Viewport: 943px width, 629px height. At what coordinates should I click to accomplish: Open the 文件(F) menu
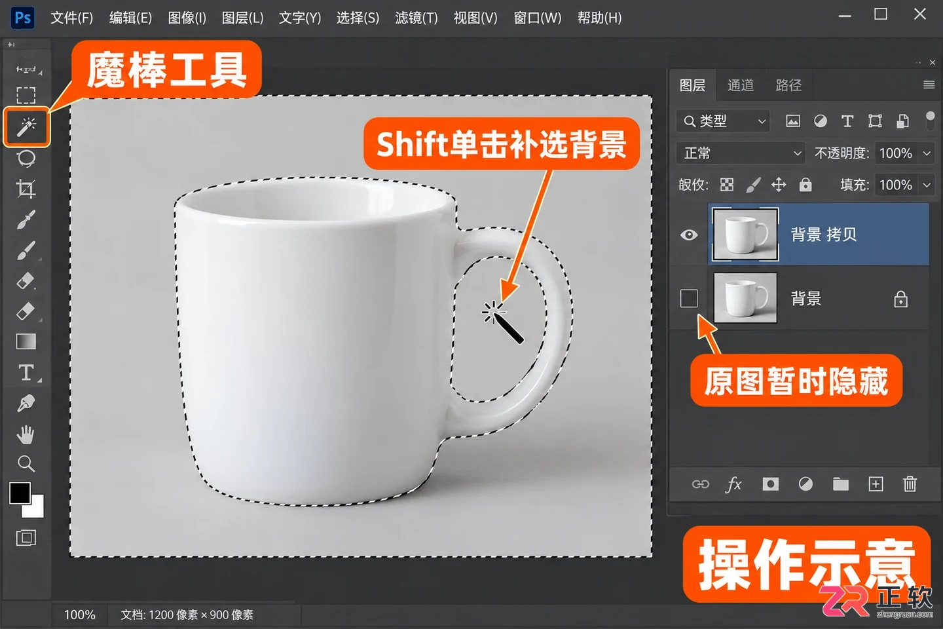[x=72, y=18]
